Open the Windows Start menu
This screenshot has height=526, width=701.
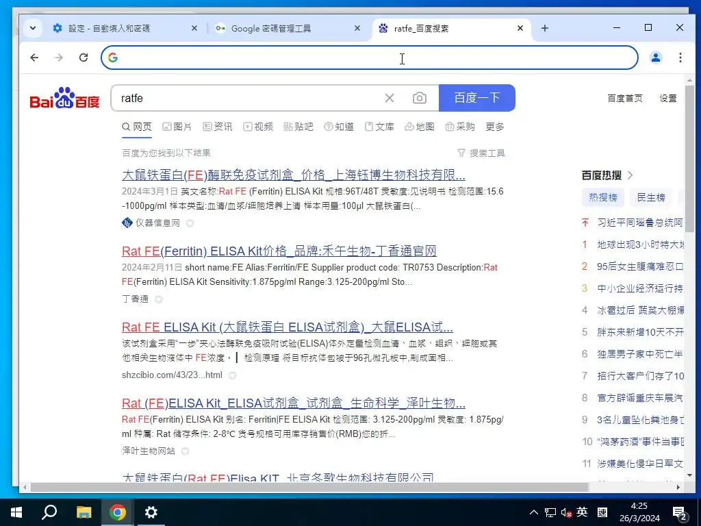point(16,512)
